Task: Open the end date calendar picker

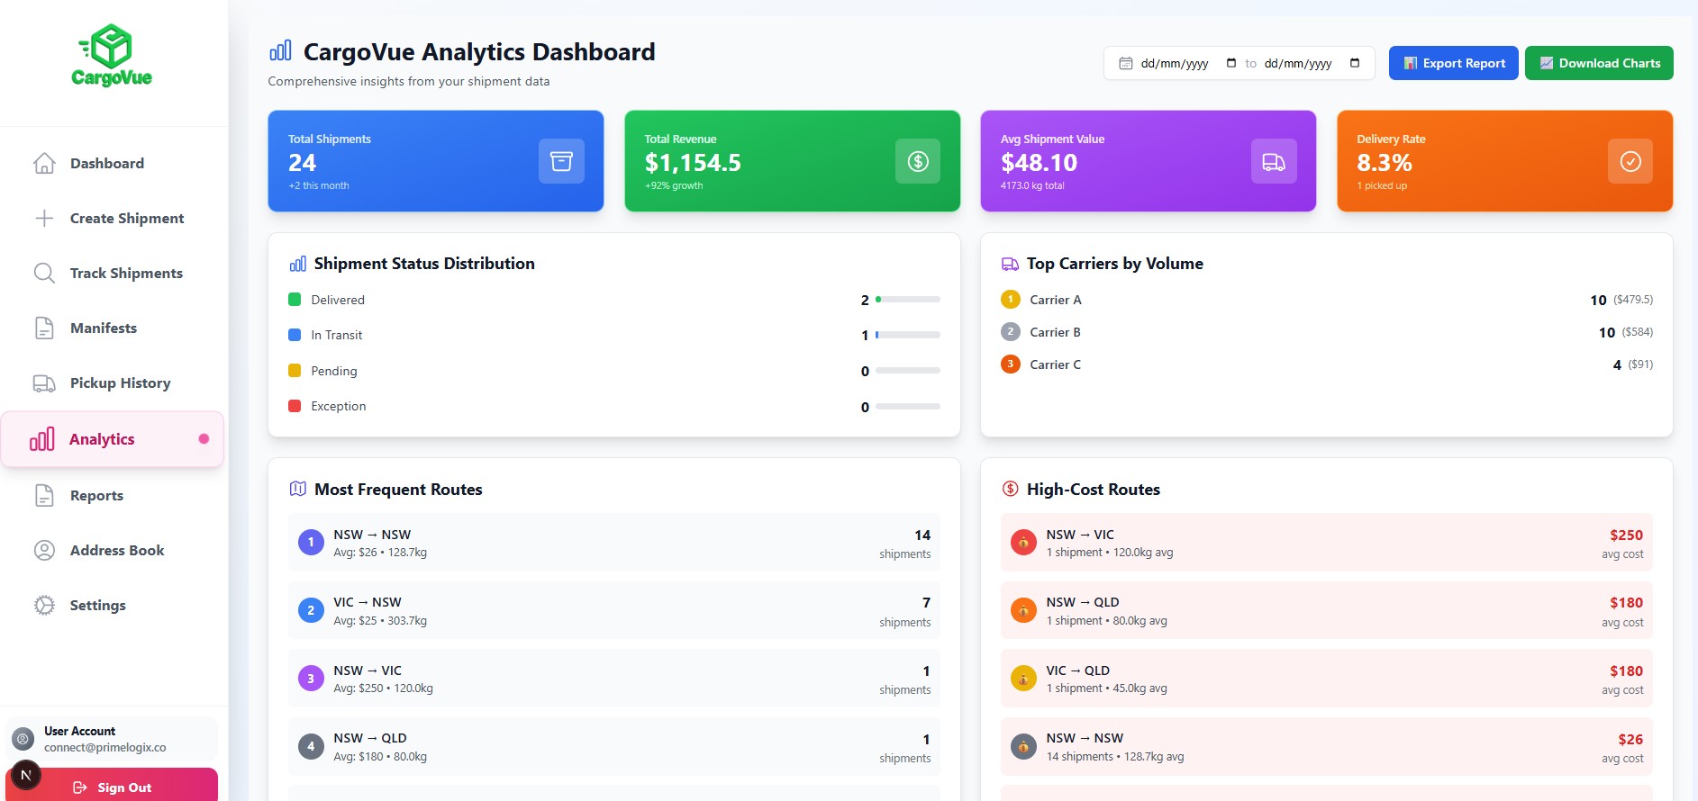Action: [1355, 63]
